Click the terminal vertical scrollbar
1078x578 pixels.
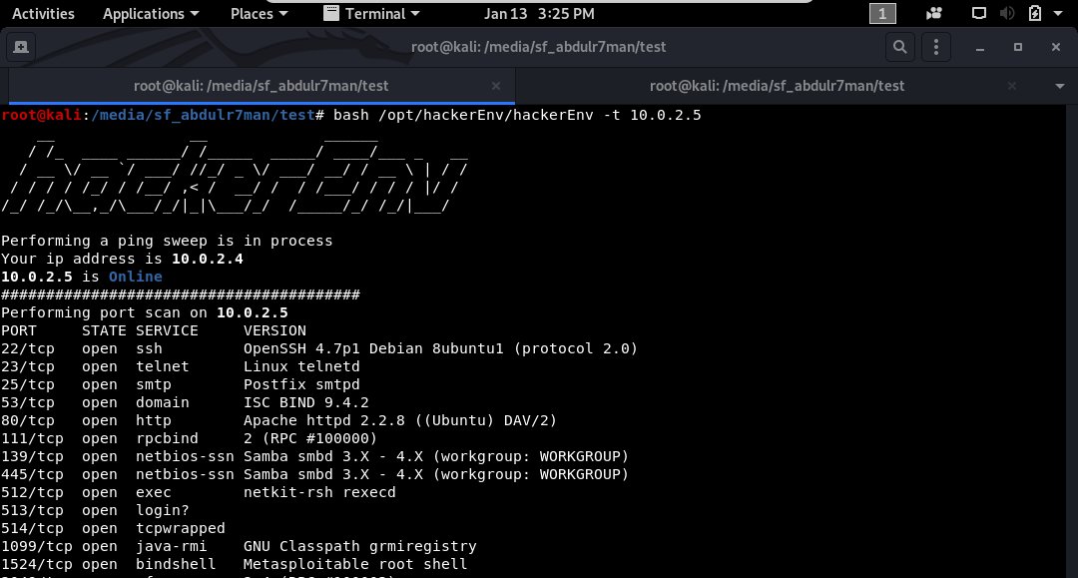click(x=1072, y=341)
